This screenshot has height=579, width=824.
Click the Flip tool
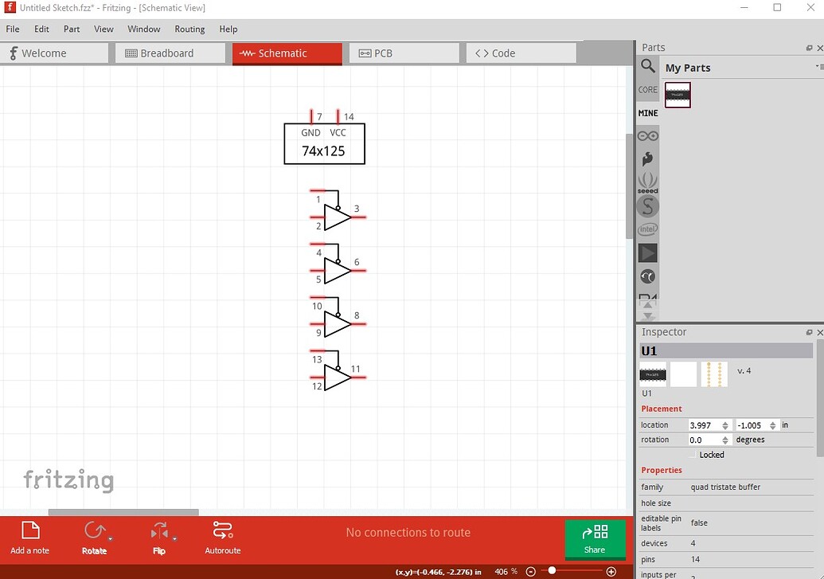(158, 538)
